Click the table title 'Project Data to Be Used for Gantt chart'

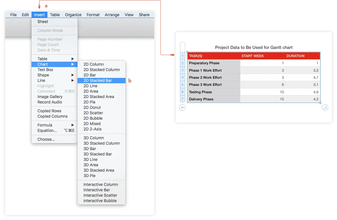coord(254,47)
